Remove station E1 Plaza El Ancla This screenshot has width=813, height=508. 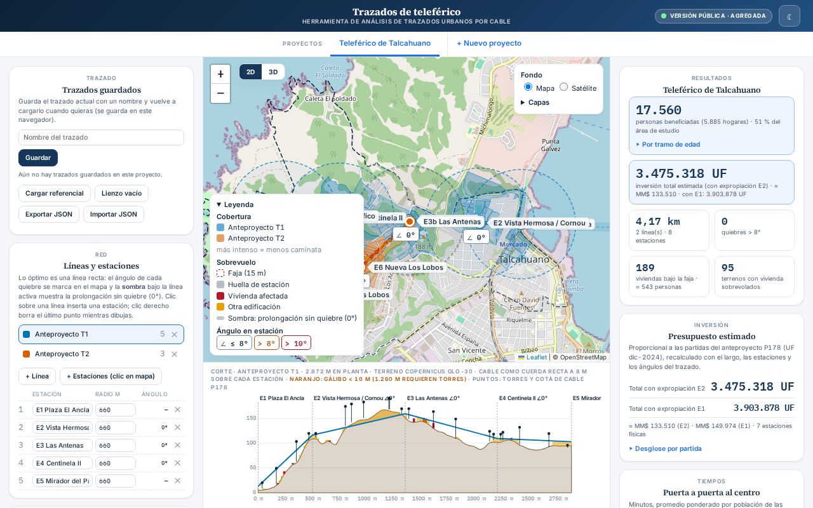pos(177,410)
